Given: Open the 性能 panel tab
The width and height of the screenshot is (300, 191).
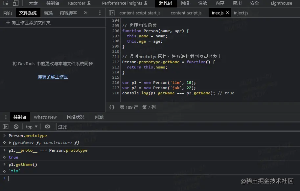Looking at the screenshot, I should 202,3.
